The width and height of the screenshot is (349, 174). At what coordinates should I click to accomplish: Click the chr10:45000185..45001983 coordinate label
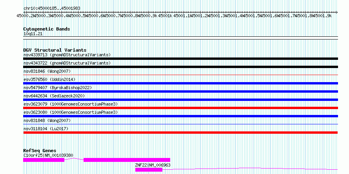(52, 8)
